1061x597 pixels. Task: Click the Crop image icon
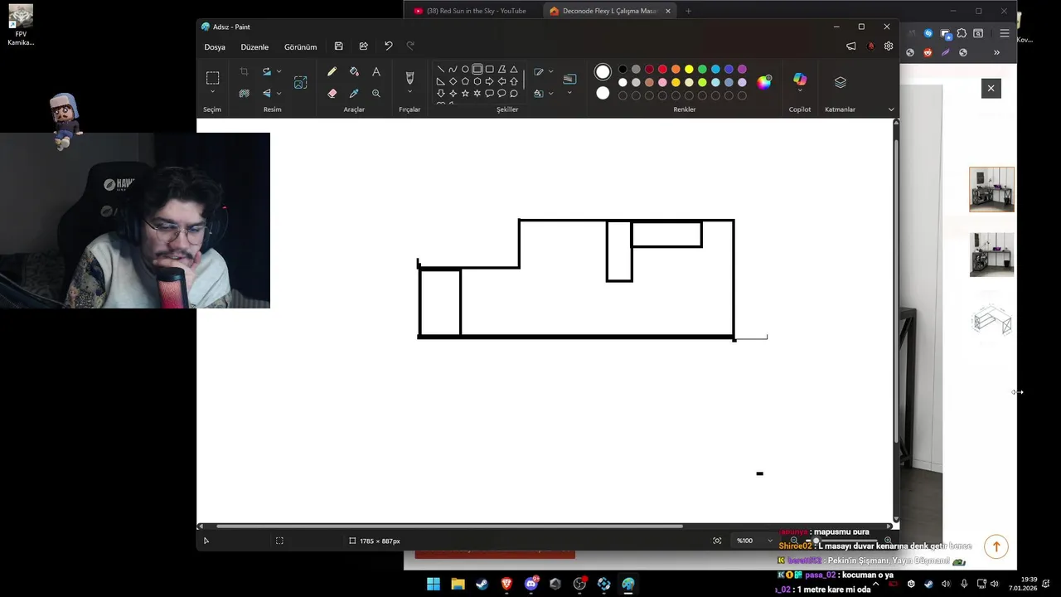click(244, 72)
